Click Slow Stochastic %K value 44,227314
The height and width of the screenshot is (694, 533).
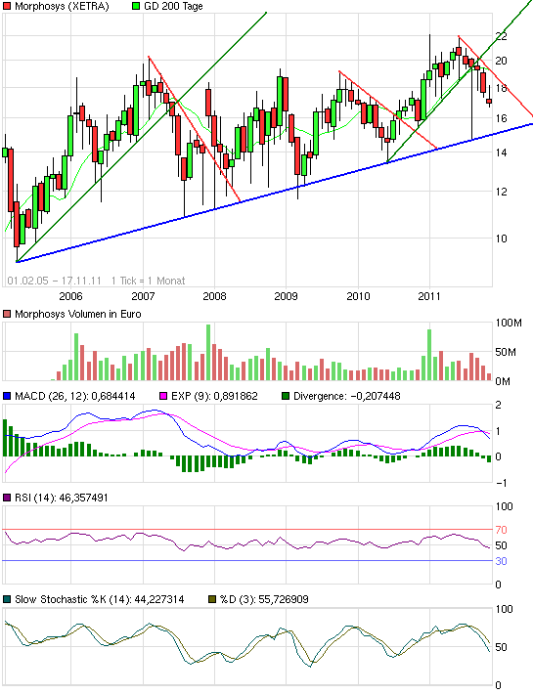point(159,600)
